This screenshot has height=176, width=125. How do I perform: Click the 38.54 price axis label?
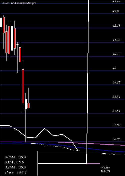(117, 97)
